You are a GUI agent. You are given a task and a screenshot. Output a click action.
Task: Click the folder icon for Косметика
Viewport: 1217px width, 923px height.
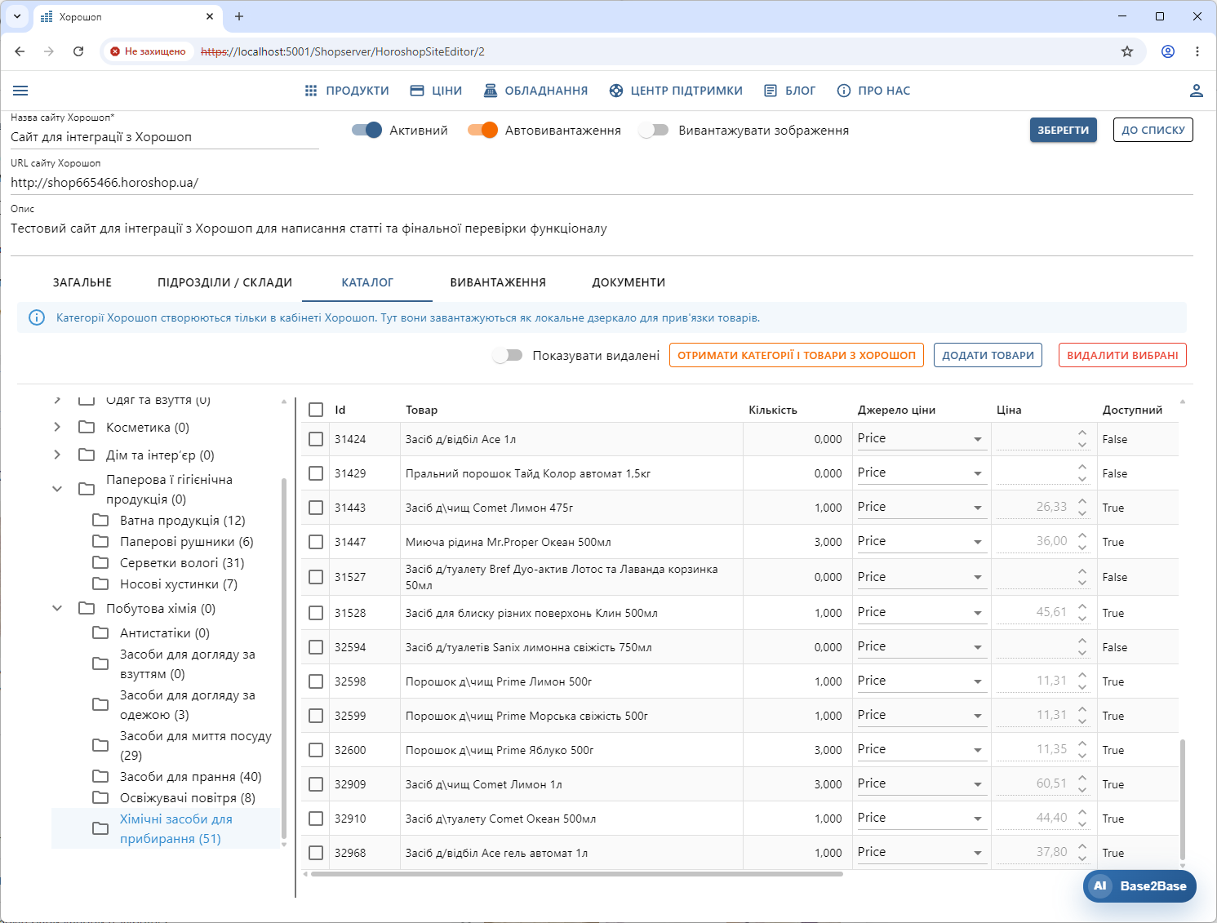87,427
